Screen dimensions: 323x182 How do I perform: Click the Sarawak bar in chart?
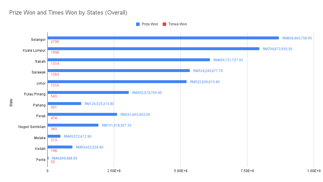click(x=119, y=71)
